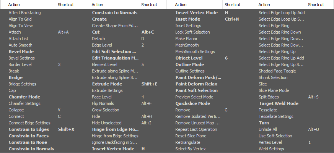Image resolution: width=334 pixels, height=153 pixels.
Task: Choose the Inset Mode action
Action: point(188,19)
